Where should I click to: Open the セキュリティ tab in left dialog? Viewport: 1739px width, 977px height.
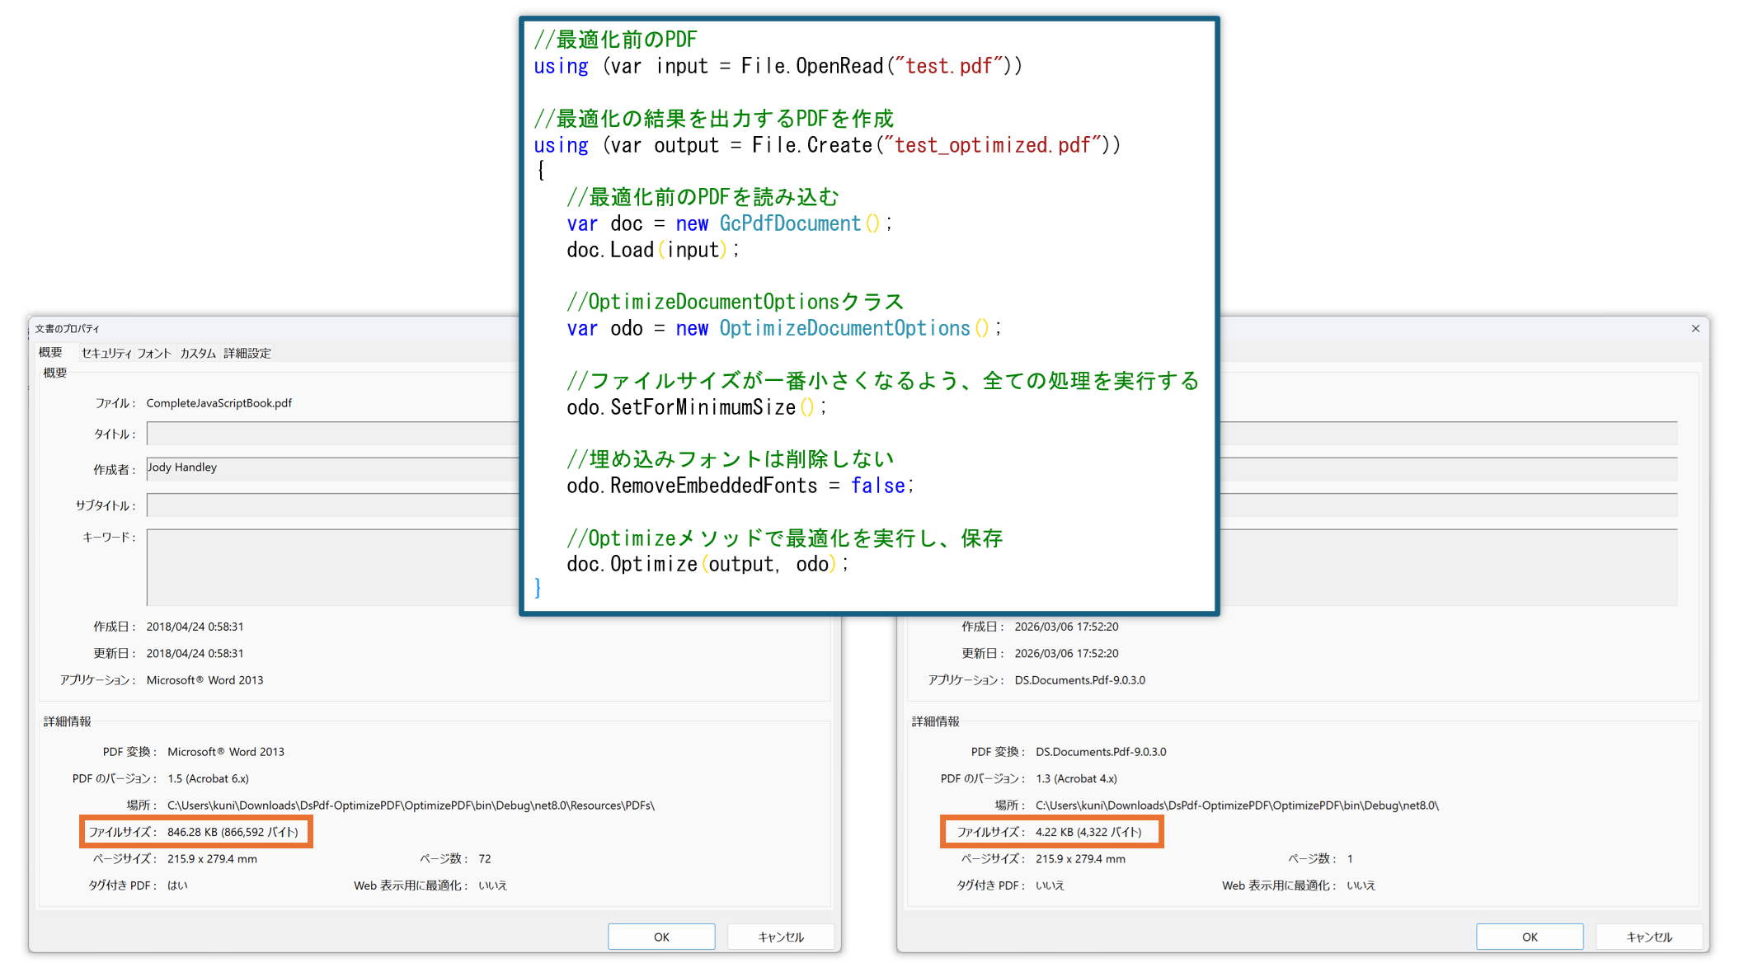[106, 353]
